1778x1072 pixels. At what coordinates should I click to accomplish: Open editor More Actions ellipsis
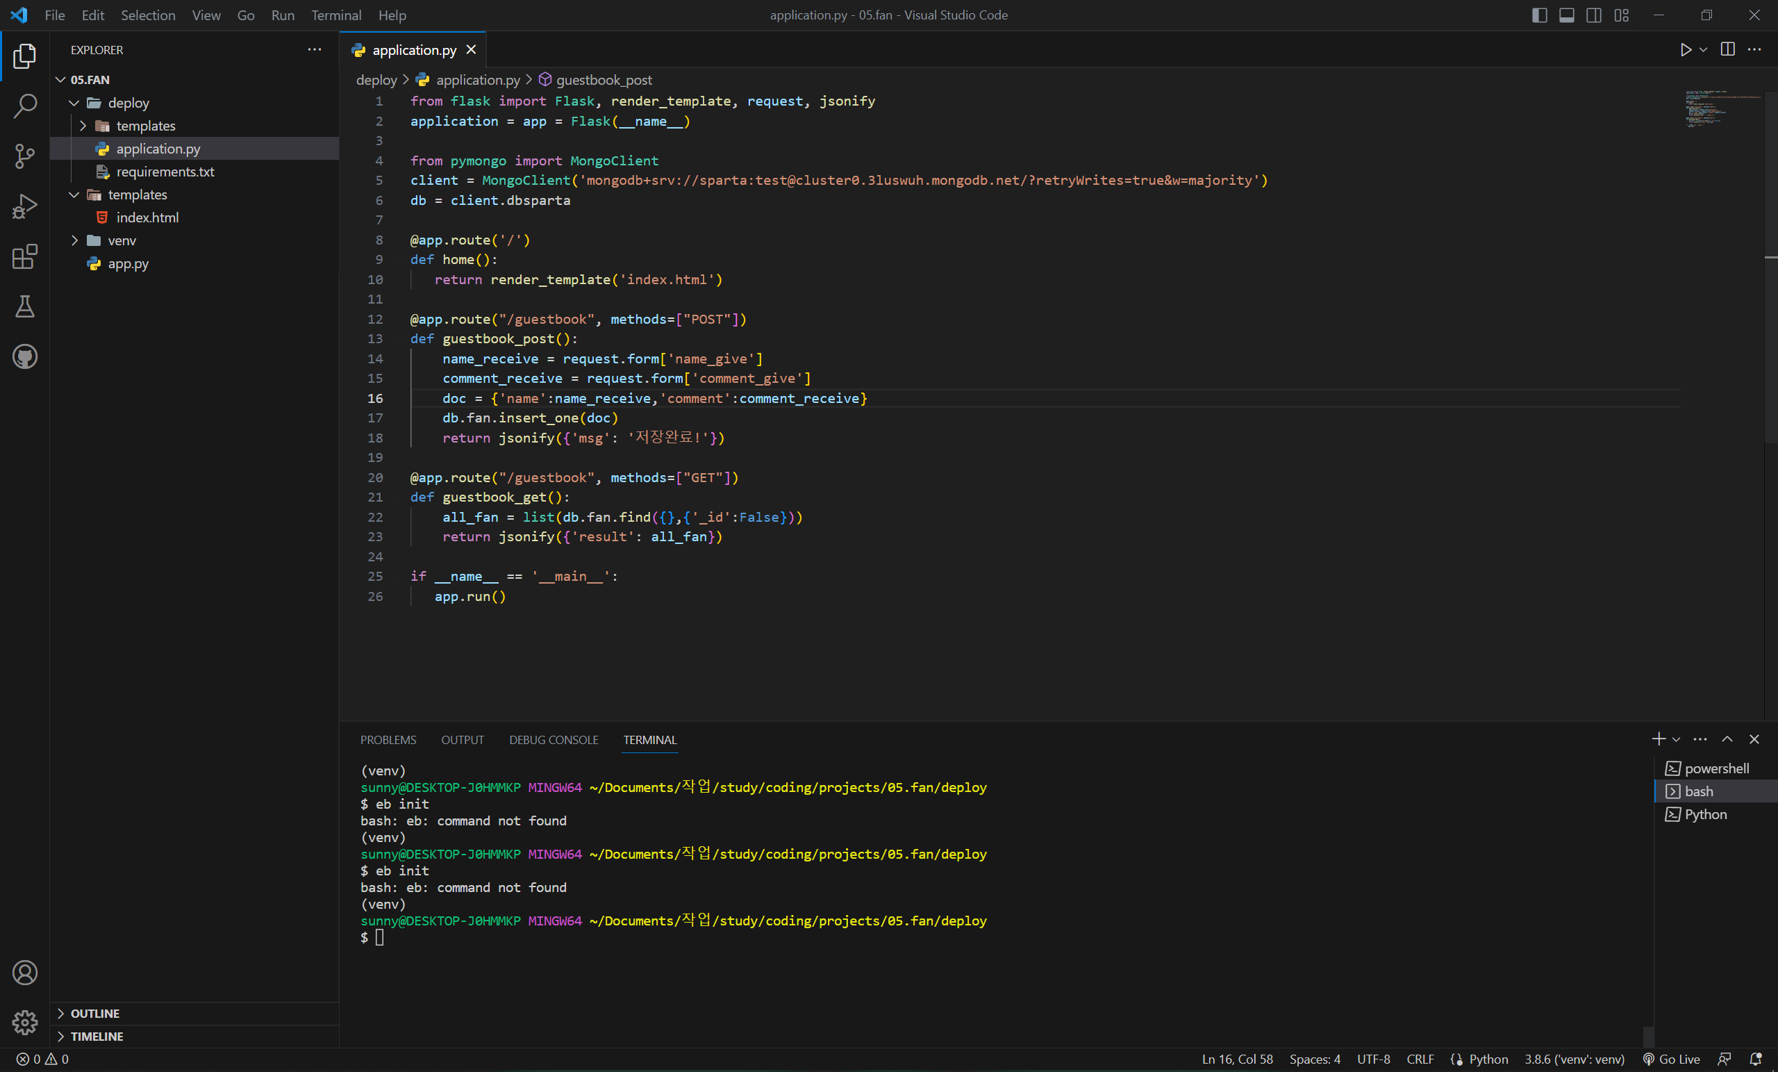[1754, 50]
